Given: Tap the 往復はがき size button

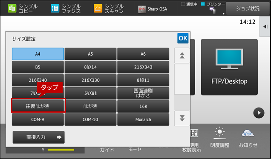Looking at the screenshot, I should (x=38, y=106).
